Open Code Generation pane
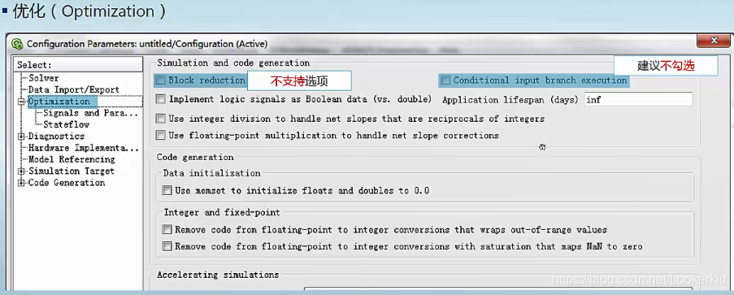734x295 pixels. pos(67,183)
